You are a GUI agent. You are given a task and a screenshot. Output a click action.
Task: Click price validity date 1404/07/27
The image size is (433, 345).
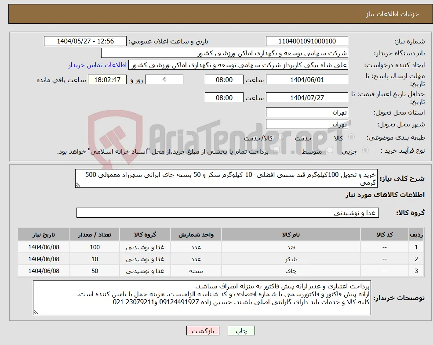pos(307,97)
